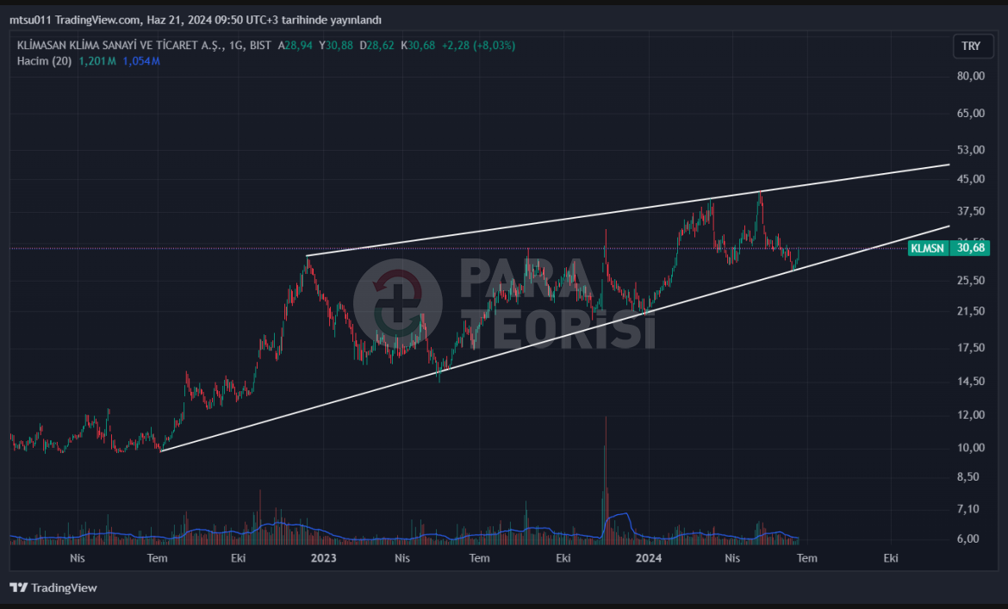1008x609 pixels.
Task: Click the +2,28 (+8,03%) change value
Action: click(478, 46)
